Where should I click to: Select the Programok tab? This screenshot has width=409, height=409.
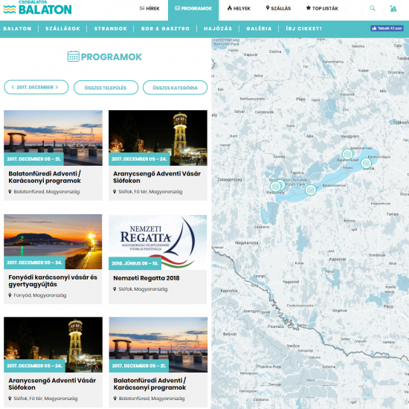(193, 10)
